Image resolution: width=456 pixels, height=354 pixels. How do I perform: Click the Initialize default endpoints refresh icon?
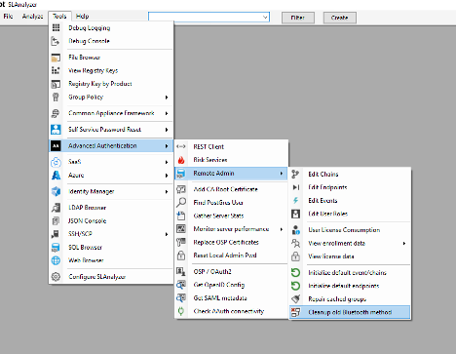tap(295, 286)
